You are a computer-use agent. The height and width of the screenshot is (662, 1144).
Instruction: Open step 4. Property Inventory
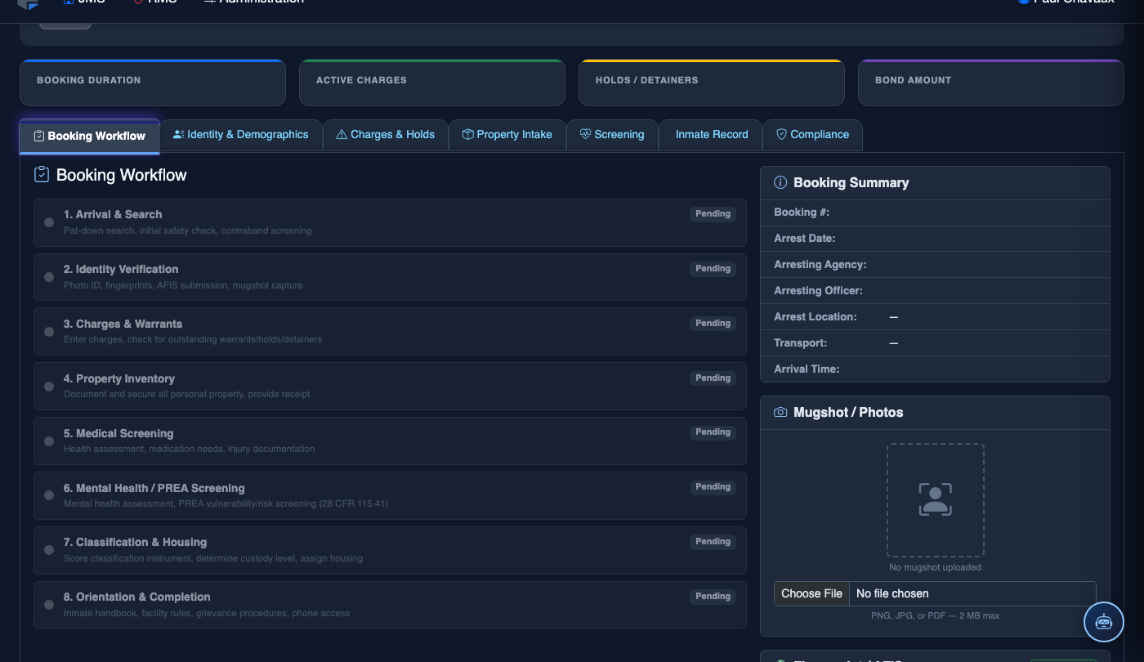coord(390,387)
